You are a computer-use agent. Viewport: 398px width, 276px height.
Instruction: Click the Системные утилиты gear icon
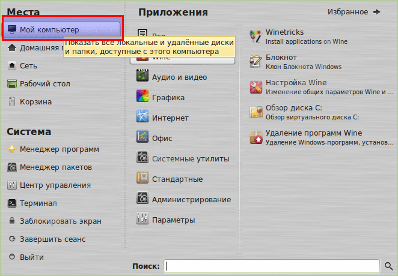[142, 157]
